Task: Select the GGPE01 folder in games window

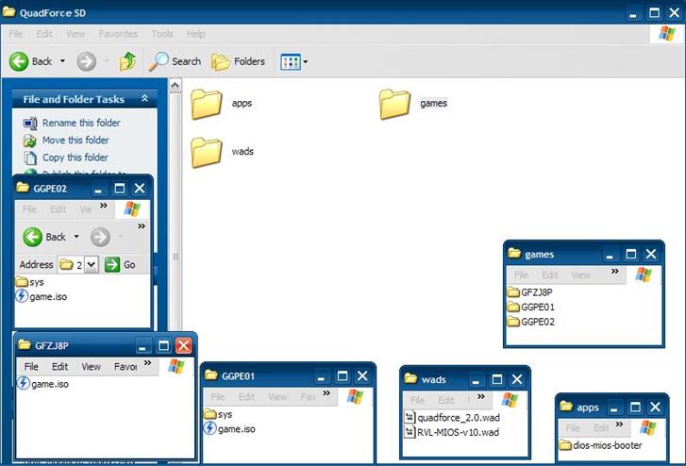Action: (x=531, y=307)
